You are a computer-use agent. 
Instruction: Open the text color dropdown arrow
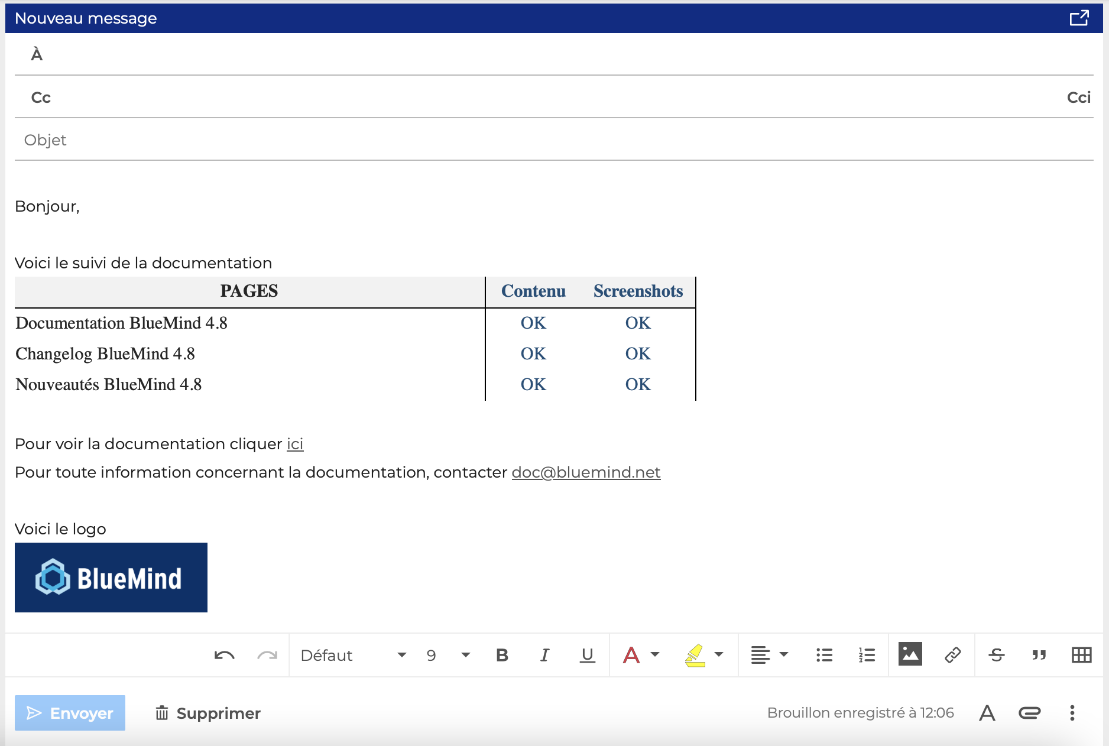pyautogui.click(x=655, y=654)
